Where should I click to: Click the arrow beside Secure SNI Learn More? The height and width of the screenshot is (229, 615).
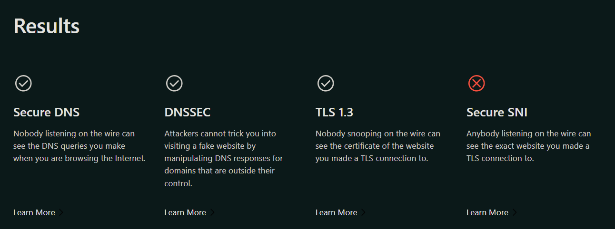pos(514,212)
